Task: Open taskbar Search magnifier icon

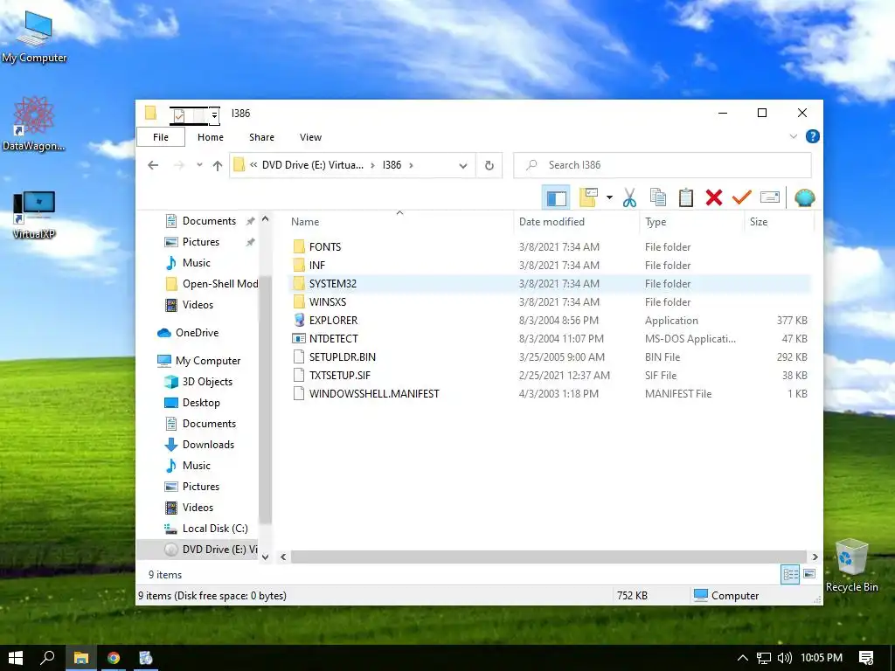Action: point(47,658)
